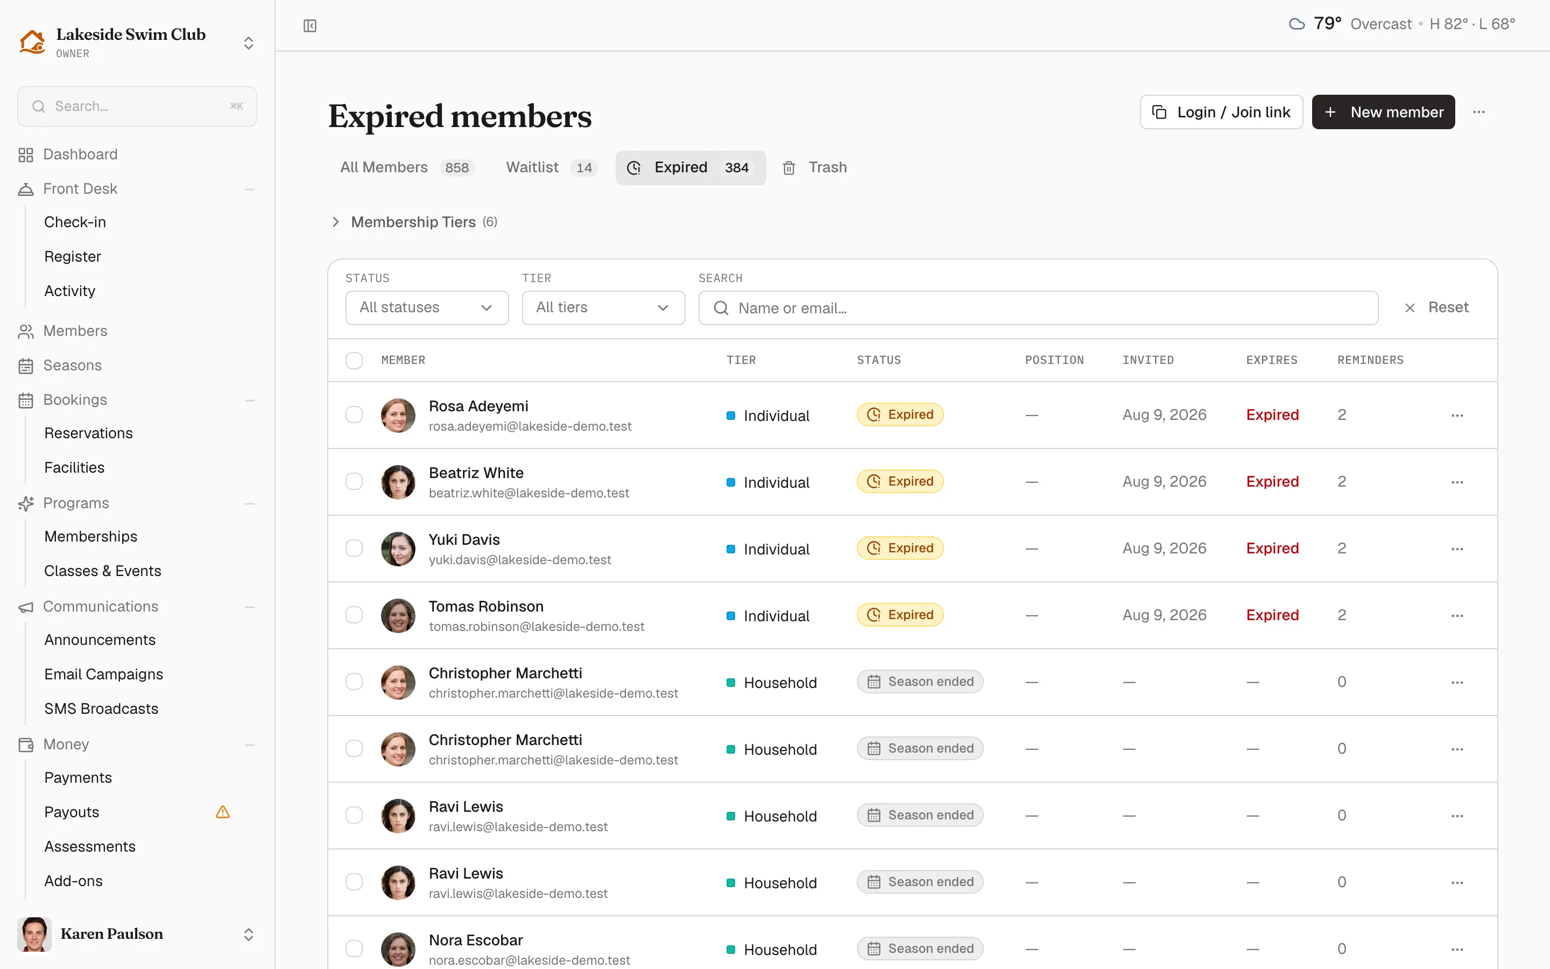
Task: Open the Check-in sidebar item
Action: [75, 222]
